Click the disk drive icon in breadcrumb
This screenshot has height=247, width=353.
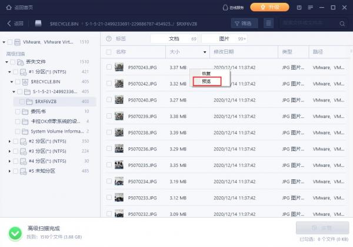(38, 23)
